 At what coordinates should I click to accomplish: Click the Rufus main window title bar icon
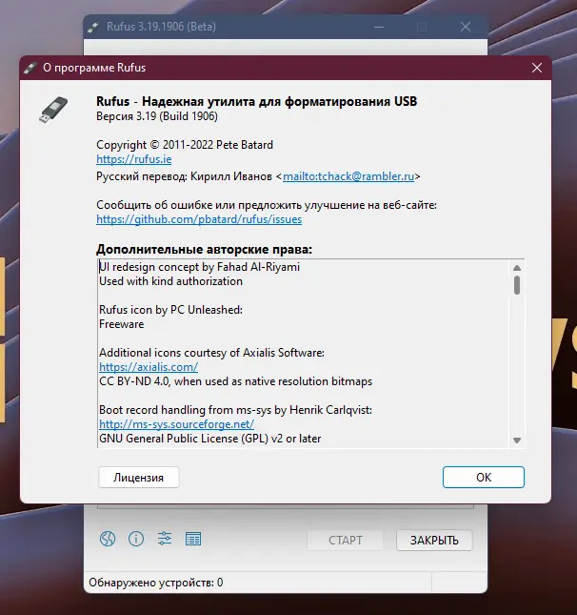pos(93,27)
